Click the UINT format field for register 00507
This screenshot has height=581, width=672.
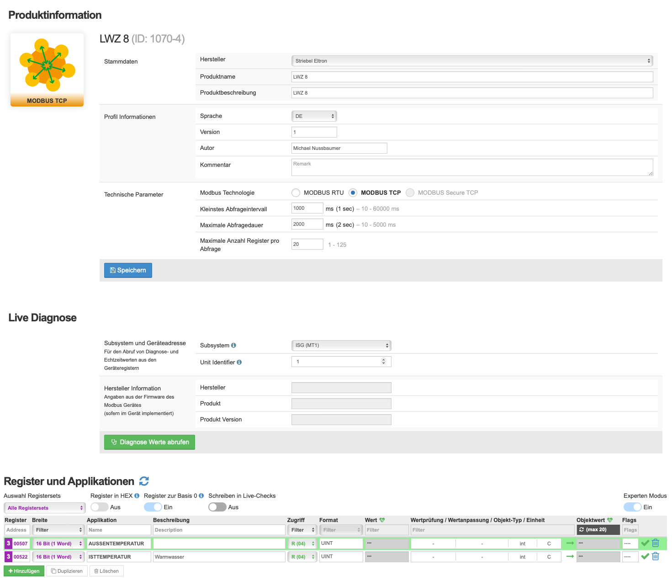(341, 544)
